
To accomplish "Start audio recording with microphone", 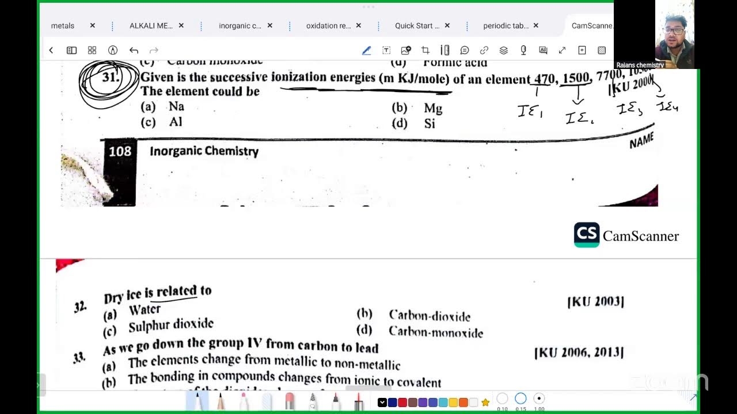I will [x=523, y=50].
